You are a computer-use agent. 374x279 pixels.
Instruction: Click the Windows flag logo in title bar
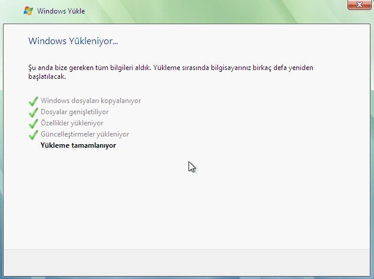pos(28,11)
